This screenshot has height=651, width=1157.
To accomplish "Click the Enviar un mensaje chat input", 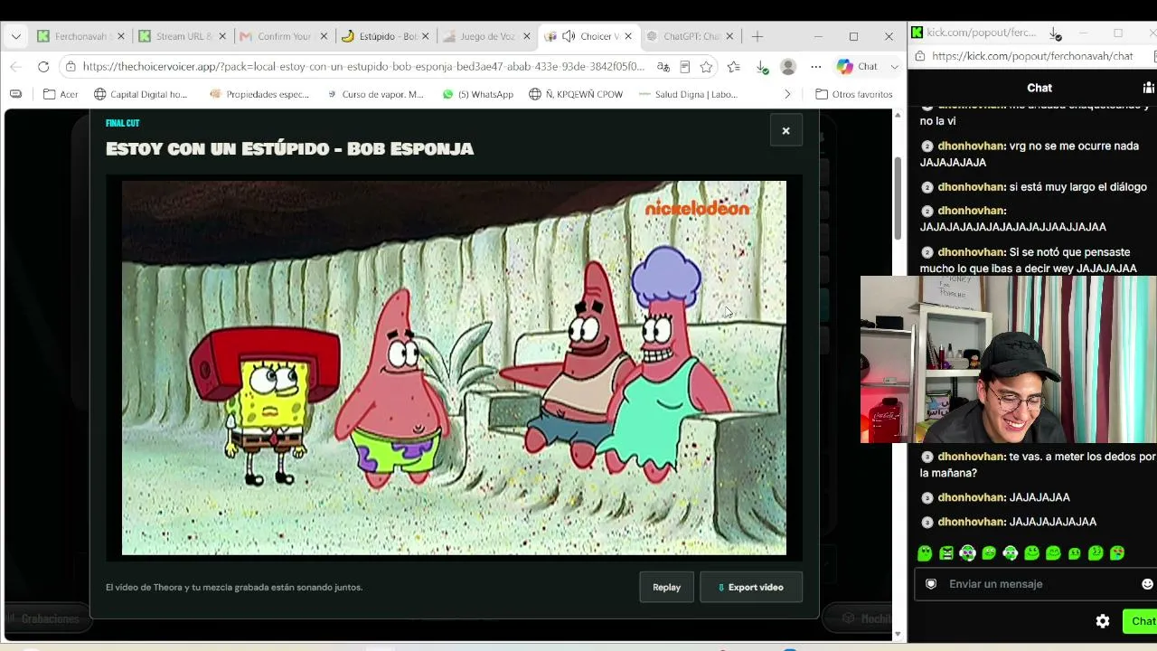I will 1036,584.
